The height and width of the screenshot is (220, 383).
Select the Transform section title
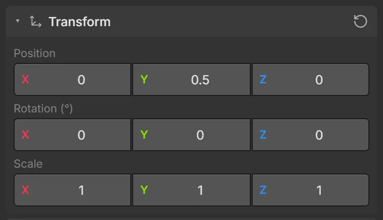coord(80,22)
